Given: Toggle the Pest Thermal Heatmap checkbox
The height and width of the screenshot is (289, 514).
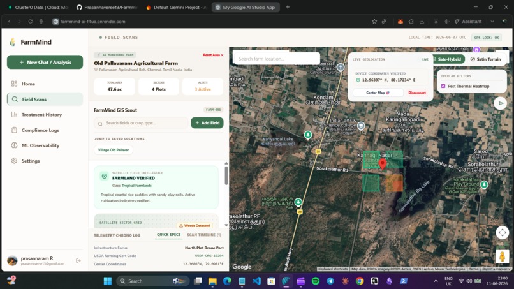Looking at the screenshot, I should tap(443, 86).
